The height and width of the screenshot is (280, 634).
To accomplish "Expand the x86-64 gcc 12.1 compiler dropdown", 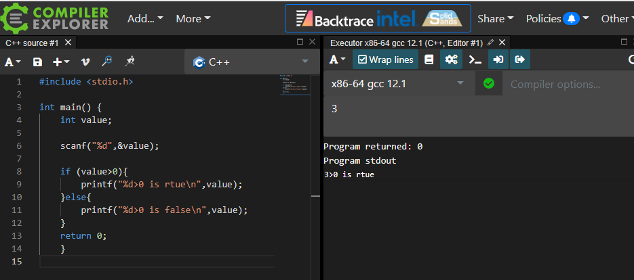I will click(397, 84).
